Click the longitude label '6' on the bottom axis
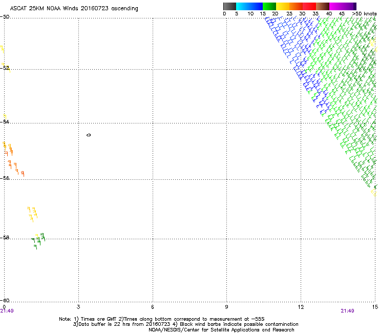This screenshot has width=379, height=333. click(153, 307)
